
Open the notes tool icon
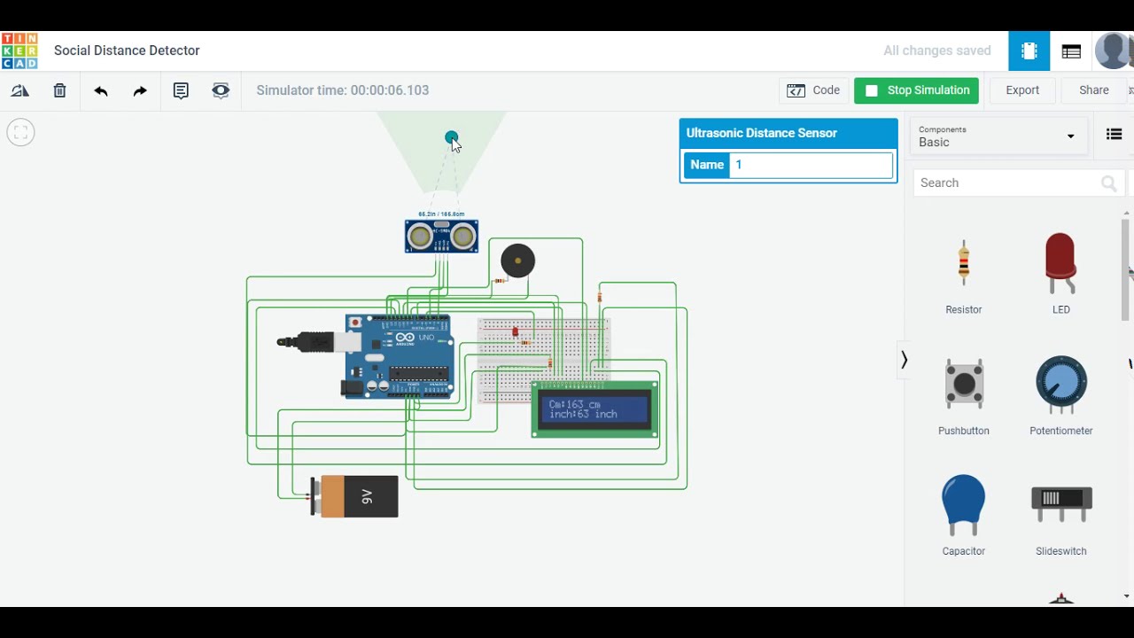coord(181,90)
